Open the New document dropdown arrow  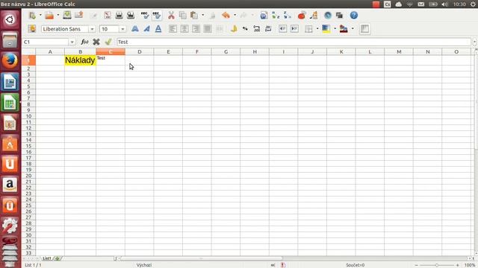click(x=40, y=15)
